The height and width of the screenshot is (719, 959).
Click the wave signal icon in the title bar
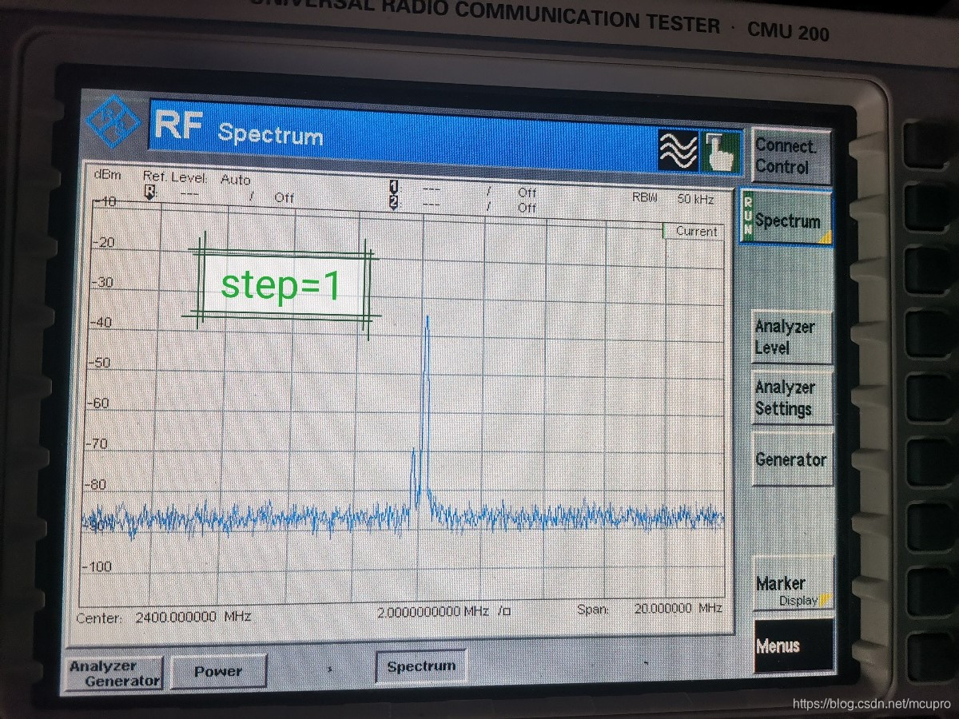tap(678, 150)
